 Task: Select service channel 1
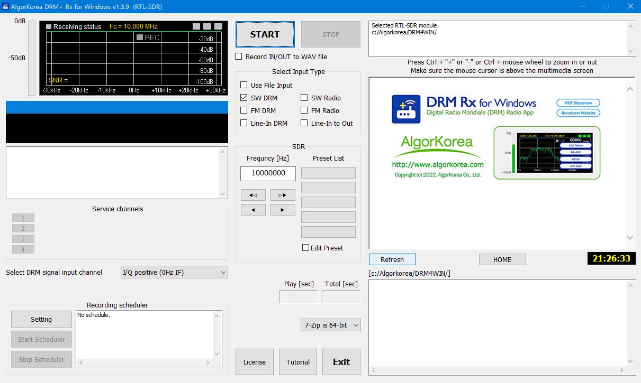point(23,218)
